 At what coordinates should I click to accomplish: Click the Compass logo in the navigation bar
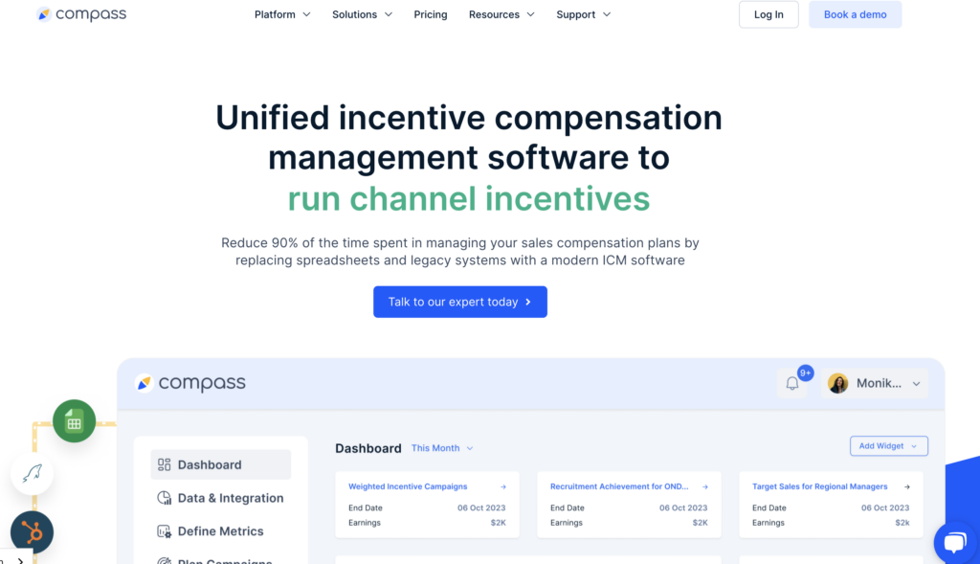pos(81,13)
